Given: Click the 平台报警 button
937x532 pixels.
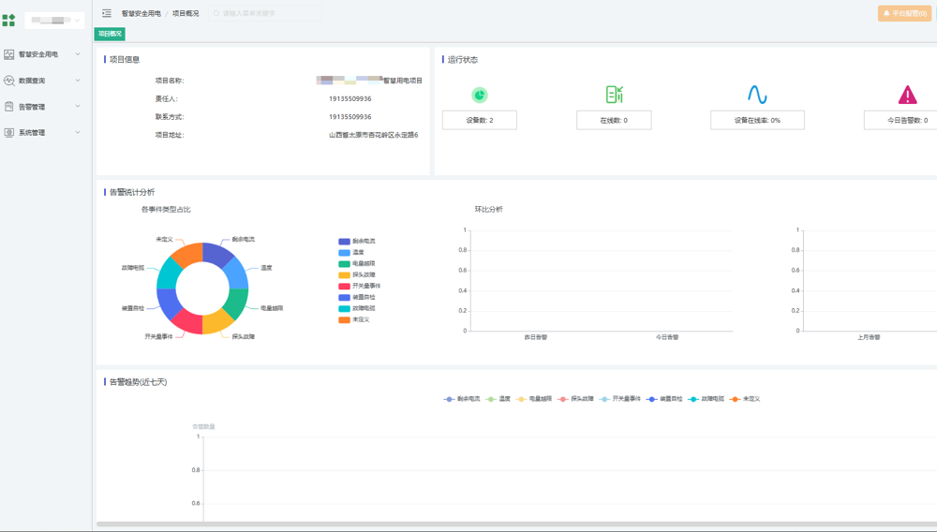Looking at the screenshot, I should point(904,13).
